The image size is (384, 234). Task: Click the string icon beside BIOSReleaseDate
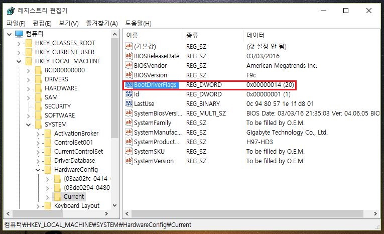coord(129,56)
